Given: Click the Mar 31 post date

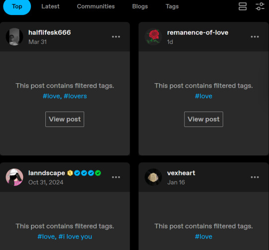Looking at the screenshot, I should pos(37,42).
